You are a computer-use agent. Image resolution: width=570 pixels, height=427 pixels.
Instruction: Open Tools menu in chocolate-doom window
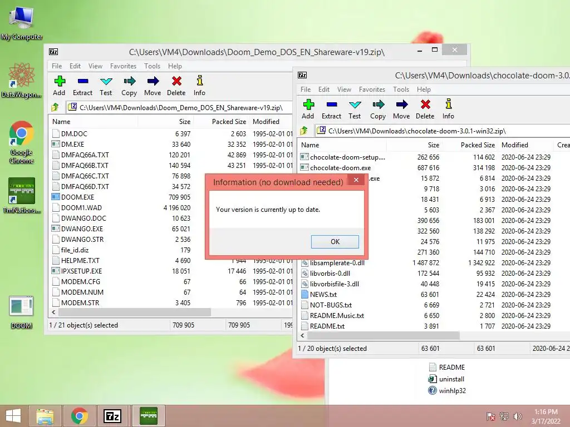click(401, 90)
